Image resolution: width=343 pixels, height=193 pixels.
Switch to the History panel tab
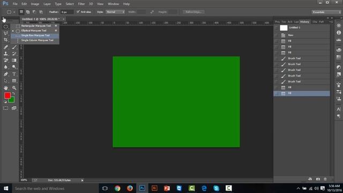[305, 22]
